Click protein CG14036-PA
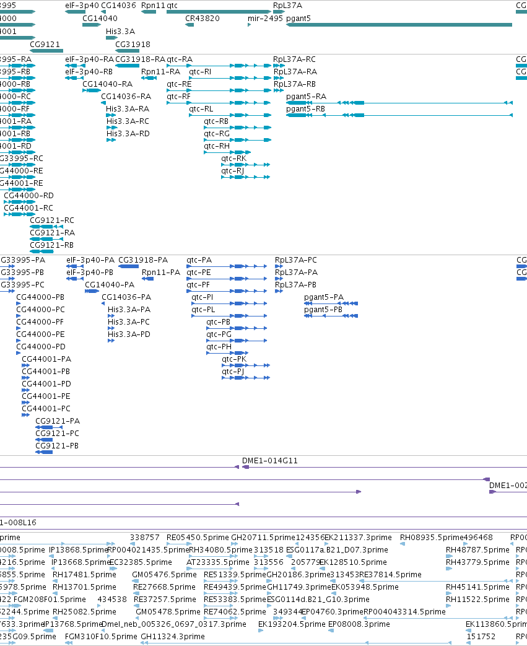This screenshot has height=646, width=527. [x=126, y=297]
